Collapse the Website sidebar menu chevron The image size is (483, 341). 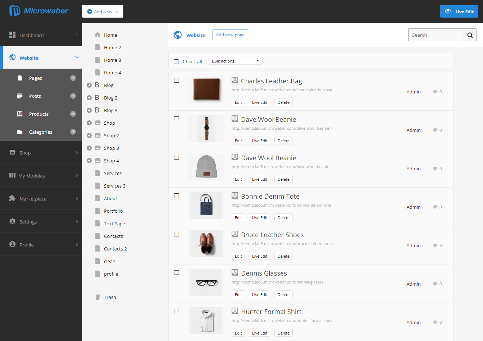(x=77, y=57)
